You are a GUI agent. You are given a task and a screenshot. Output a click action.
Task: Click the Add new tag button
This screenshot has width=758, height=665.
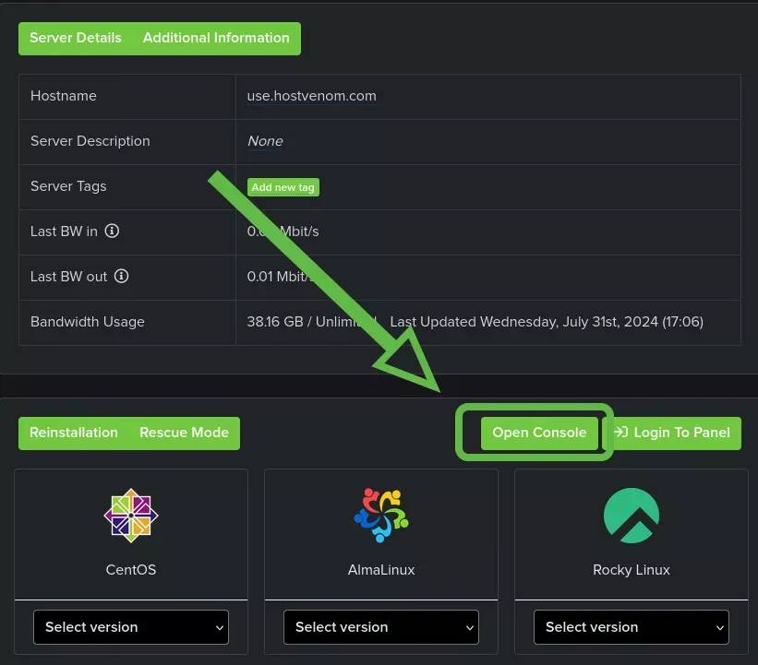click(283, 187)
